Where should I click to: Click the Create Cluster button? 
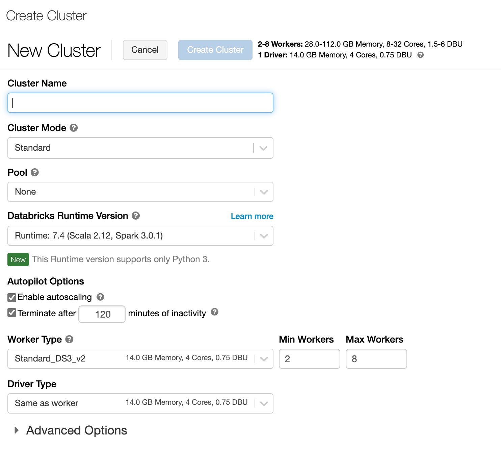(x=215, y=50)
